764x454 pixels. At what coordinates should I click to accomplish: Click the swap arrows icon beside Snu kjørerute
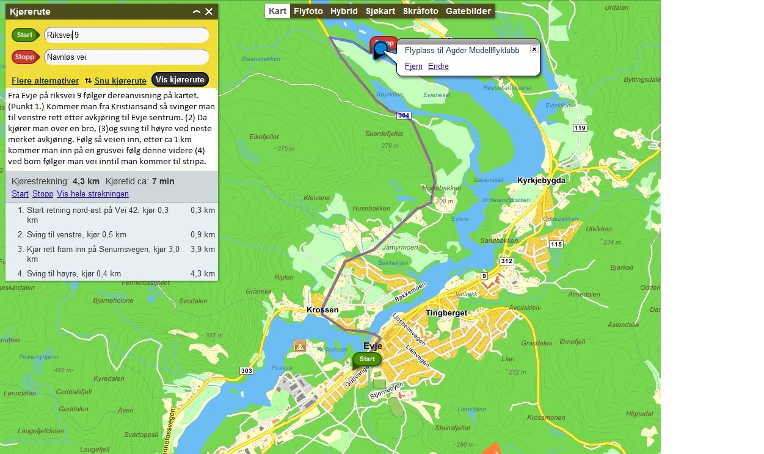(88, 81)
